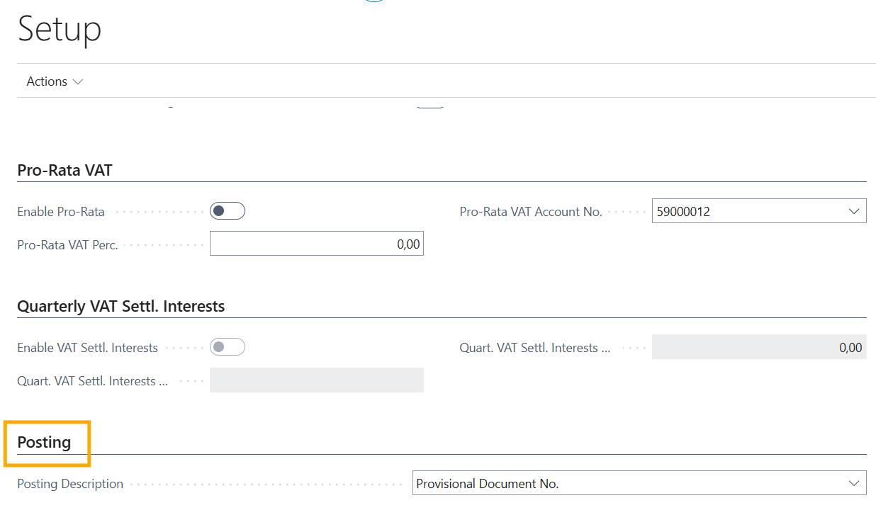Toggle the Enable VAT Settl. Interests switch
The image size is (876, 515).
(228, 347)
